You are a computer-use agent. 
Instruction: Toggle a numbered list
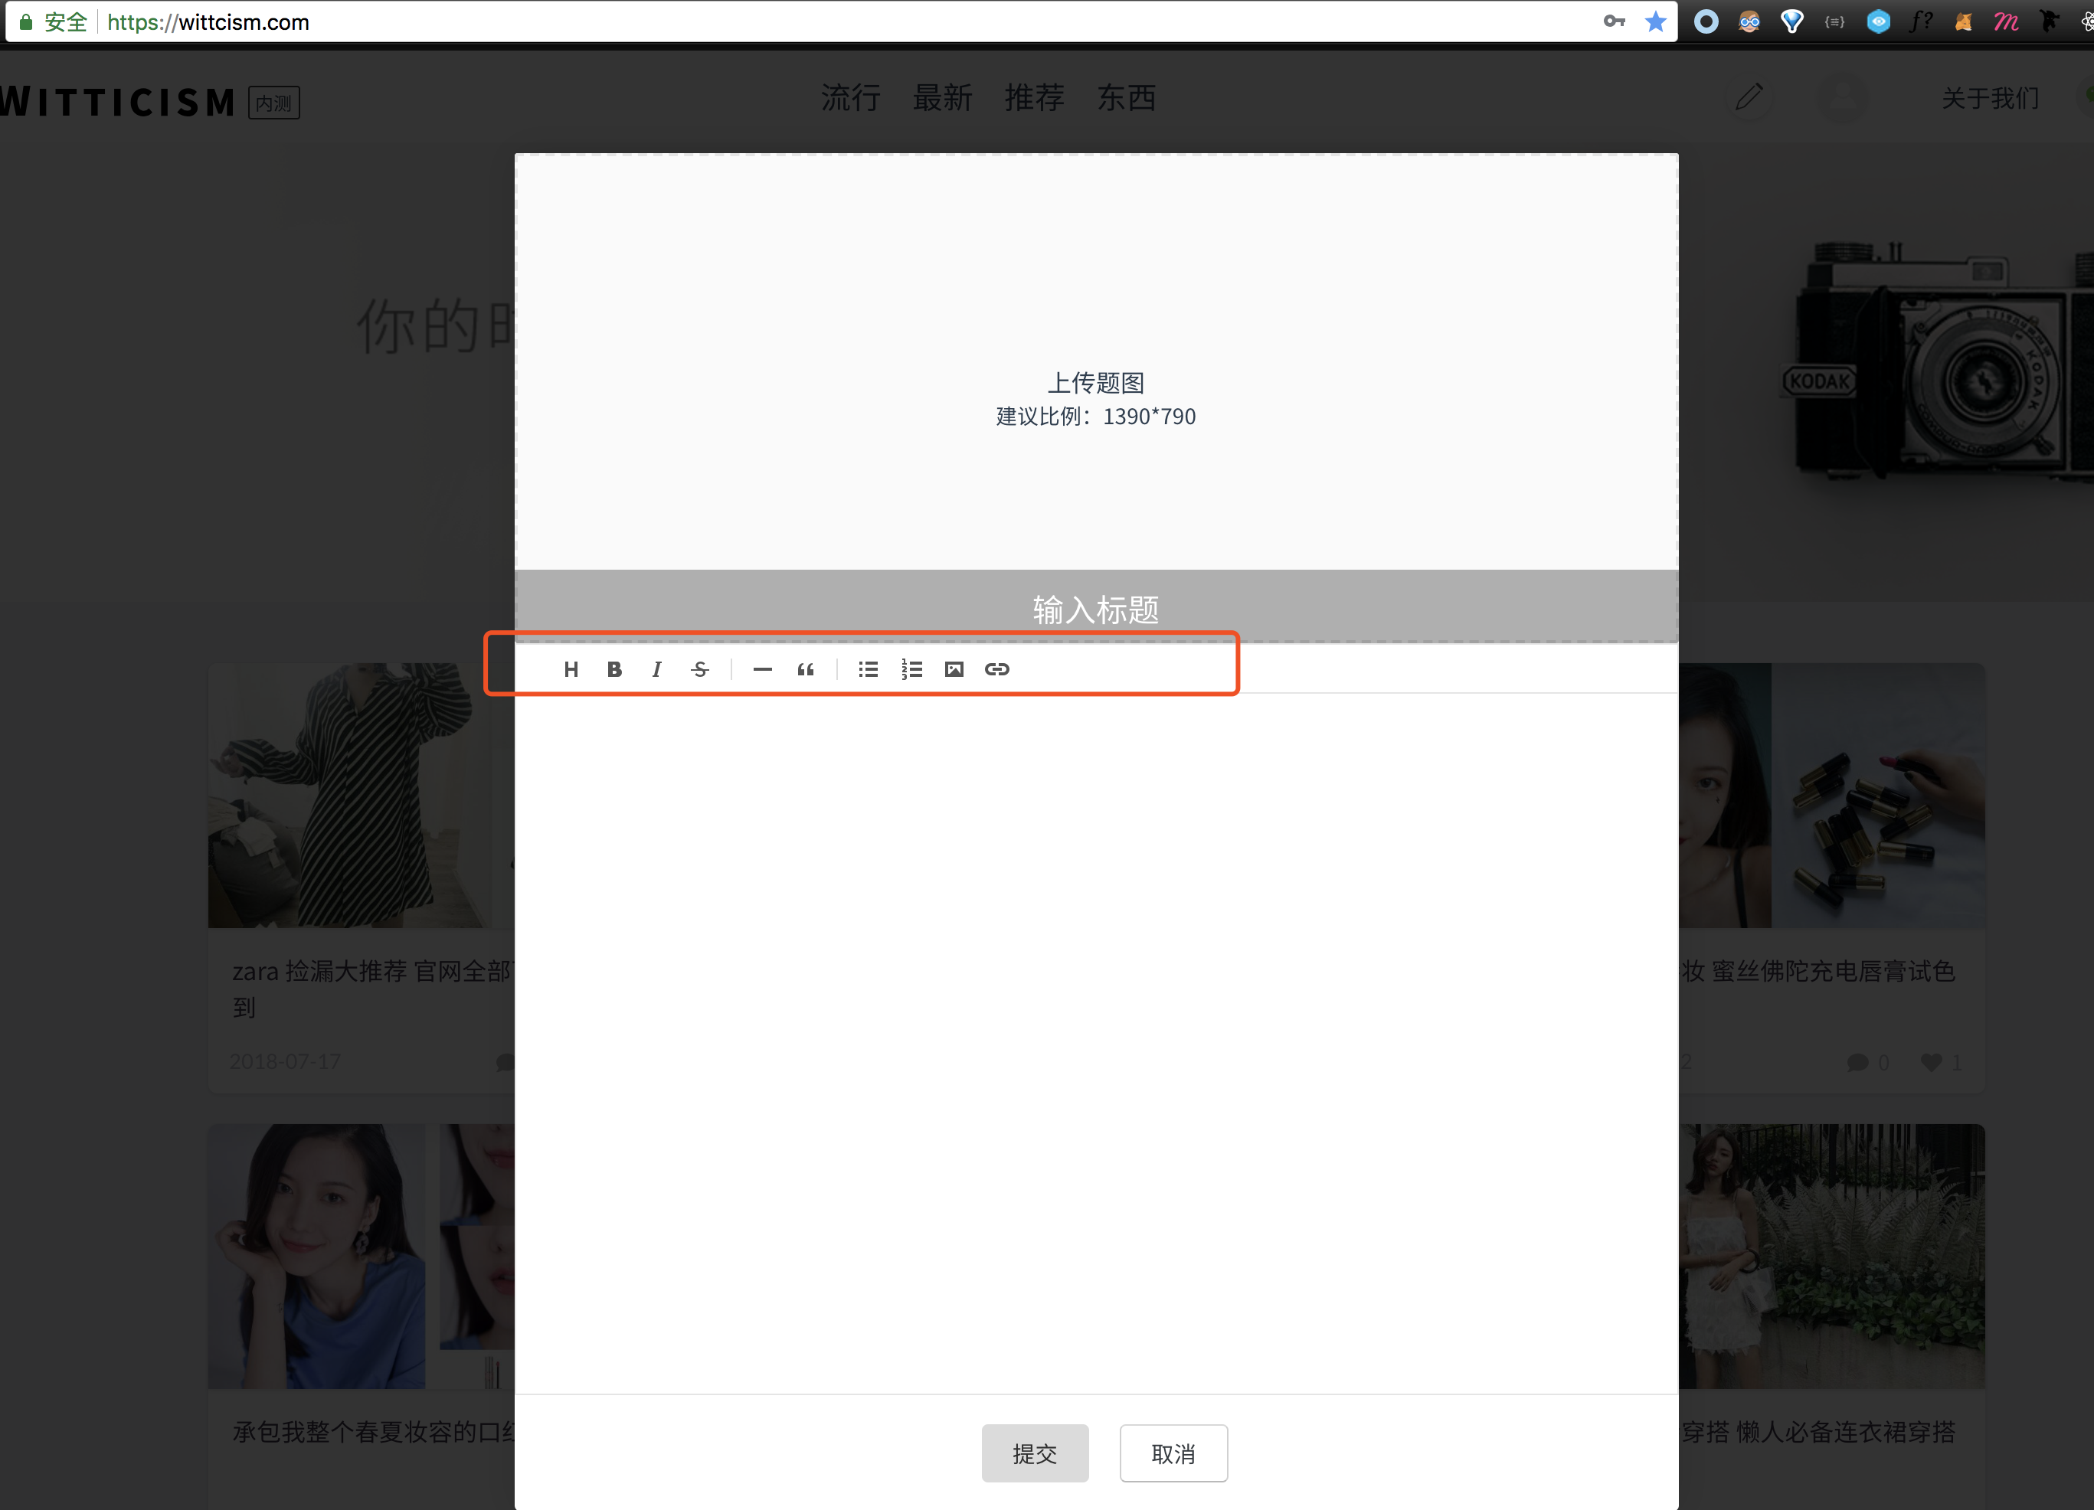(911, 669)
